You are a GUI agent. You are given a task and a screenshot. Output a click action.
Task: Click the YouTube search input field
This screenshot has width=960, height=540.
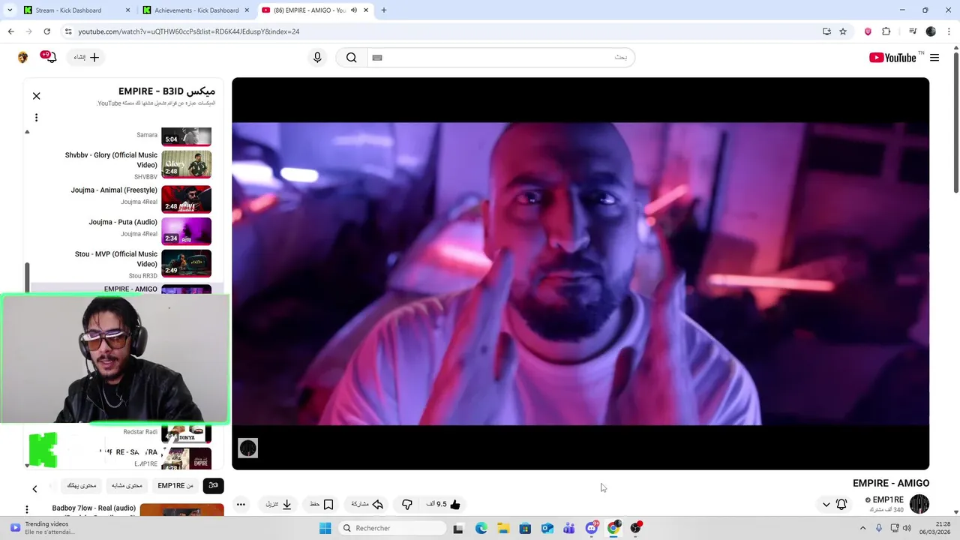(501, 58)
